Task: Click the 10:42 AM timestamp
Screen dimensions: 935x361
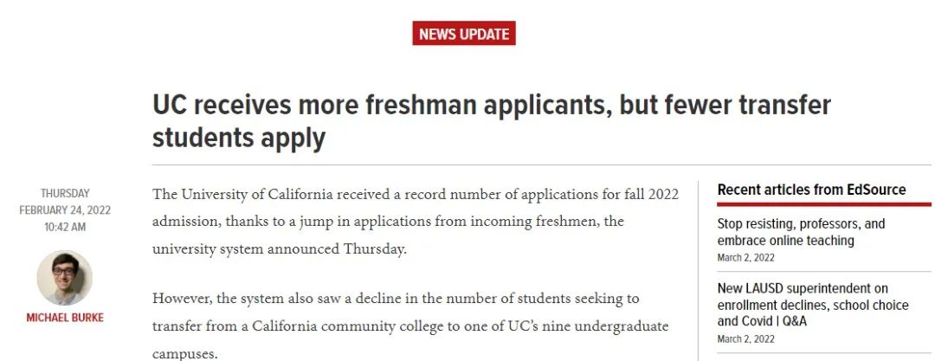Action: click(x=65, y=227)
